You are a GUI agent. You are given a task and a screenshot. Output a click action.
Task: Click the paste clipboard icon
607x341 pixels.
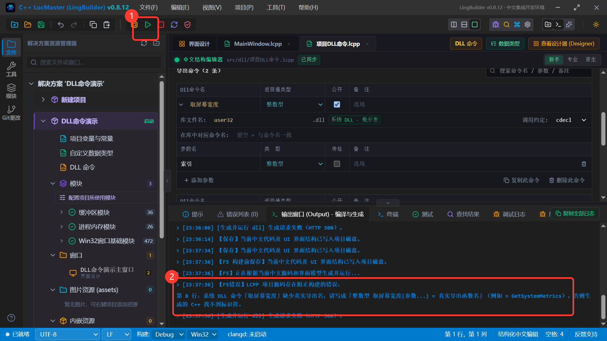click(107, 25)
